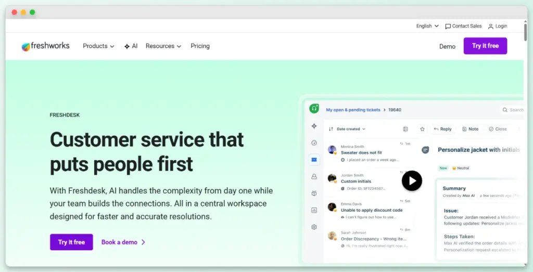Open the English language selector
Image resolution: width=533 pixels, height=272 pixels.
click(x=427, y=26)
